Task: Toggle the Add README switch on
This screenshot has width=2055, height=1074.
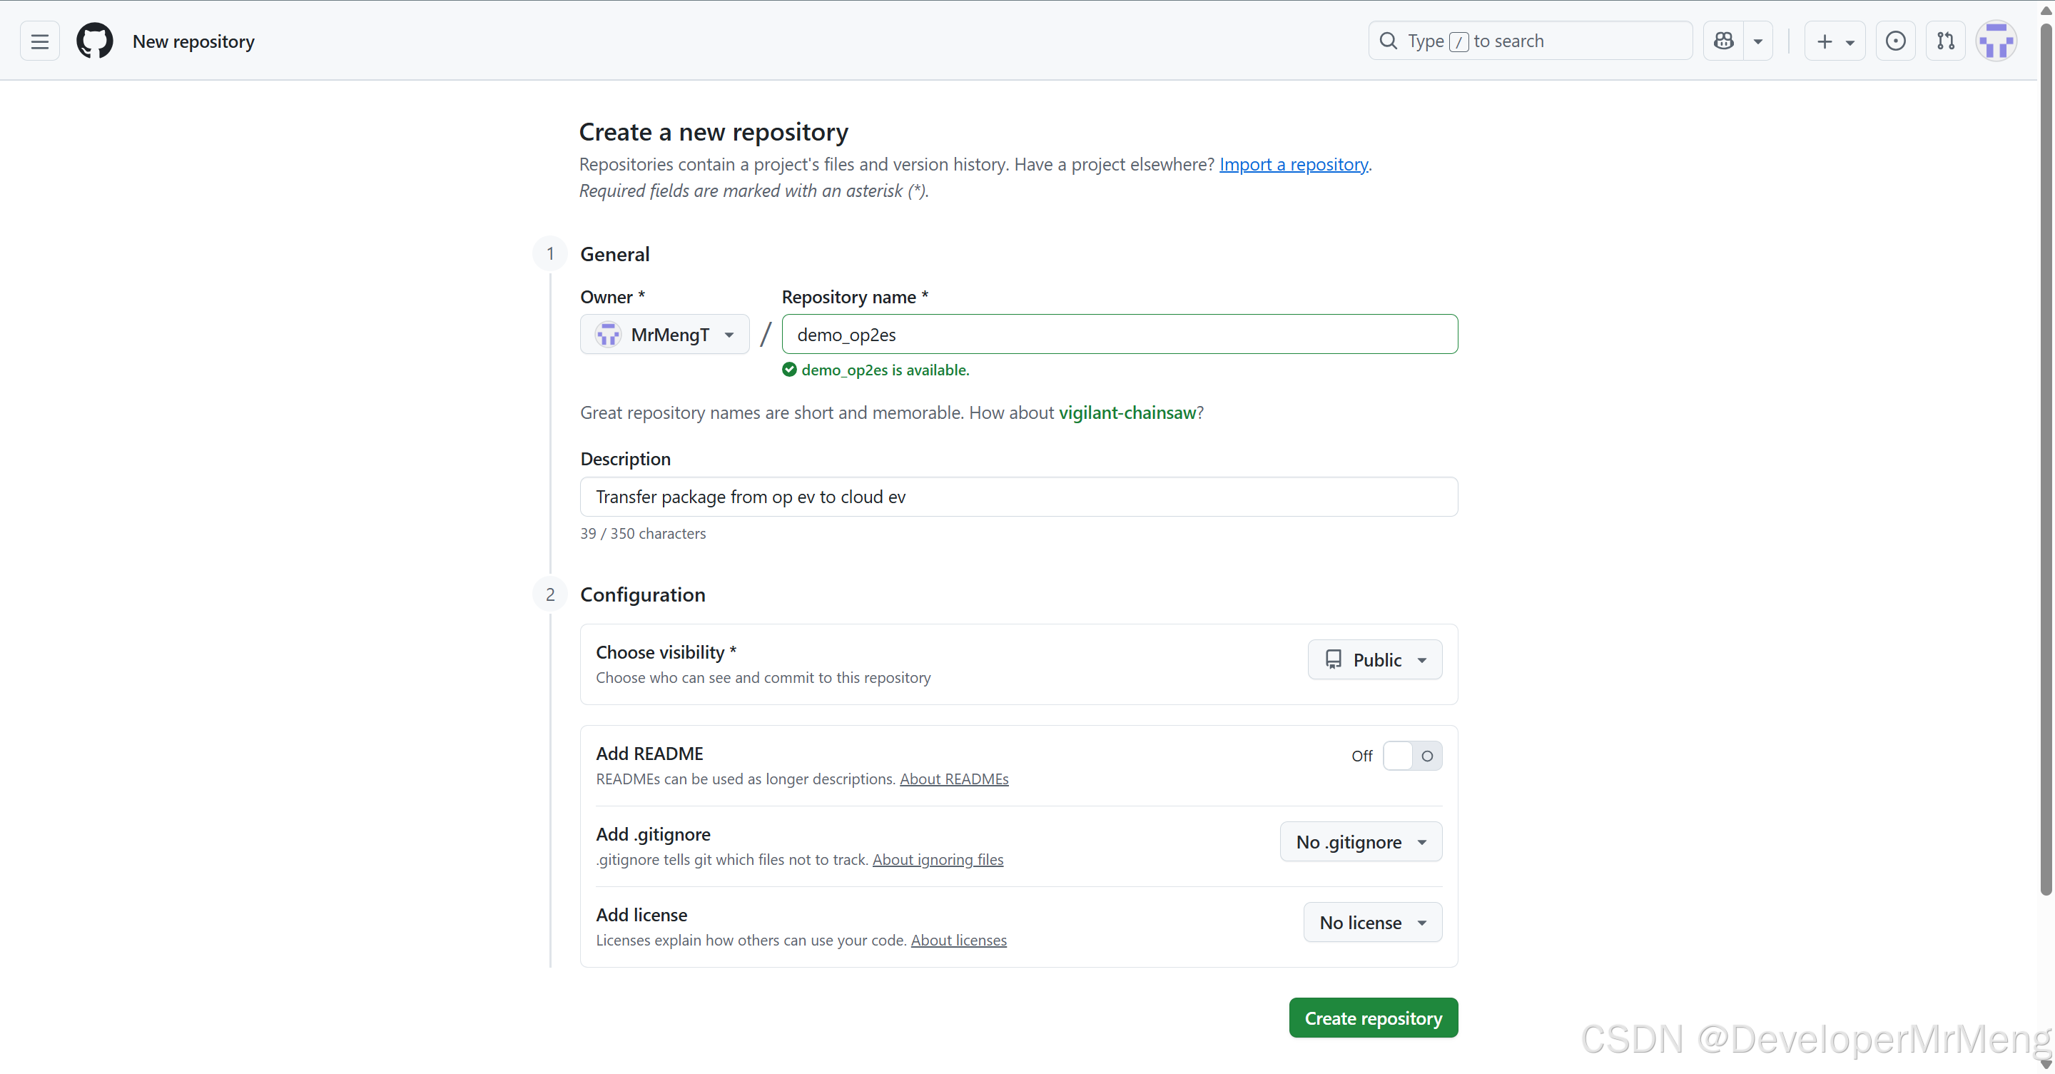Action: point(1412,756)
